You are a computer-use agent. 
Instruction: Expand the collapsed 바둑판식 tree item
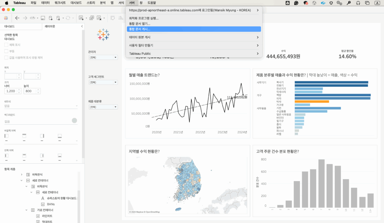click(x=22, y=175)
